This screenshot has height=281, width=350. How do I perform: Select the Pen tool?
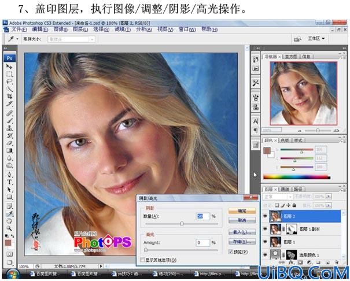9,175
